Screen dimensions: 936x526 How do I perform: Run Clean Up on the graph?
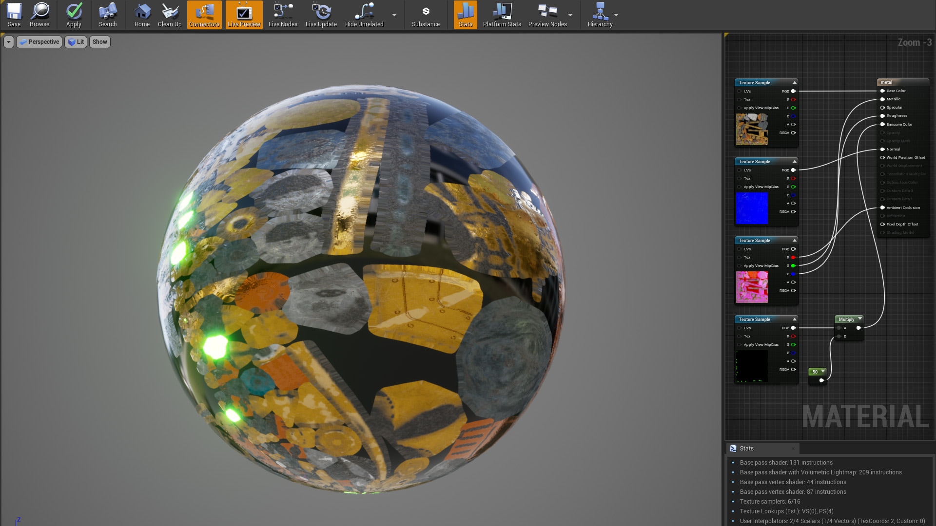click(170, 15)
